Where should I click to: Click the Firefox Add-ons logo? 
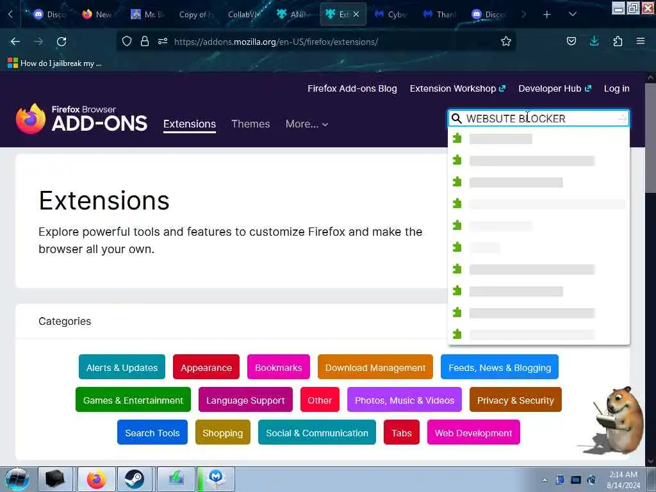click(81, 119)
